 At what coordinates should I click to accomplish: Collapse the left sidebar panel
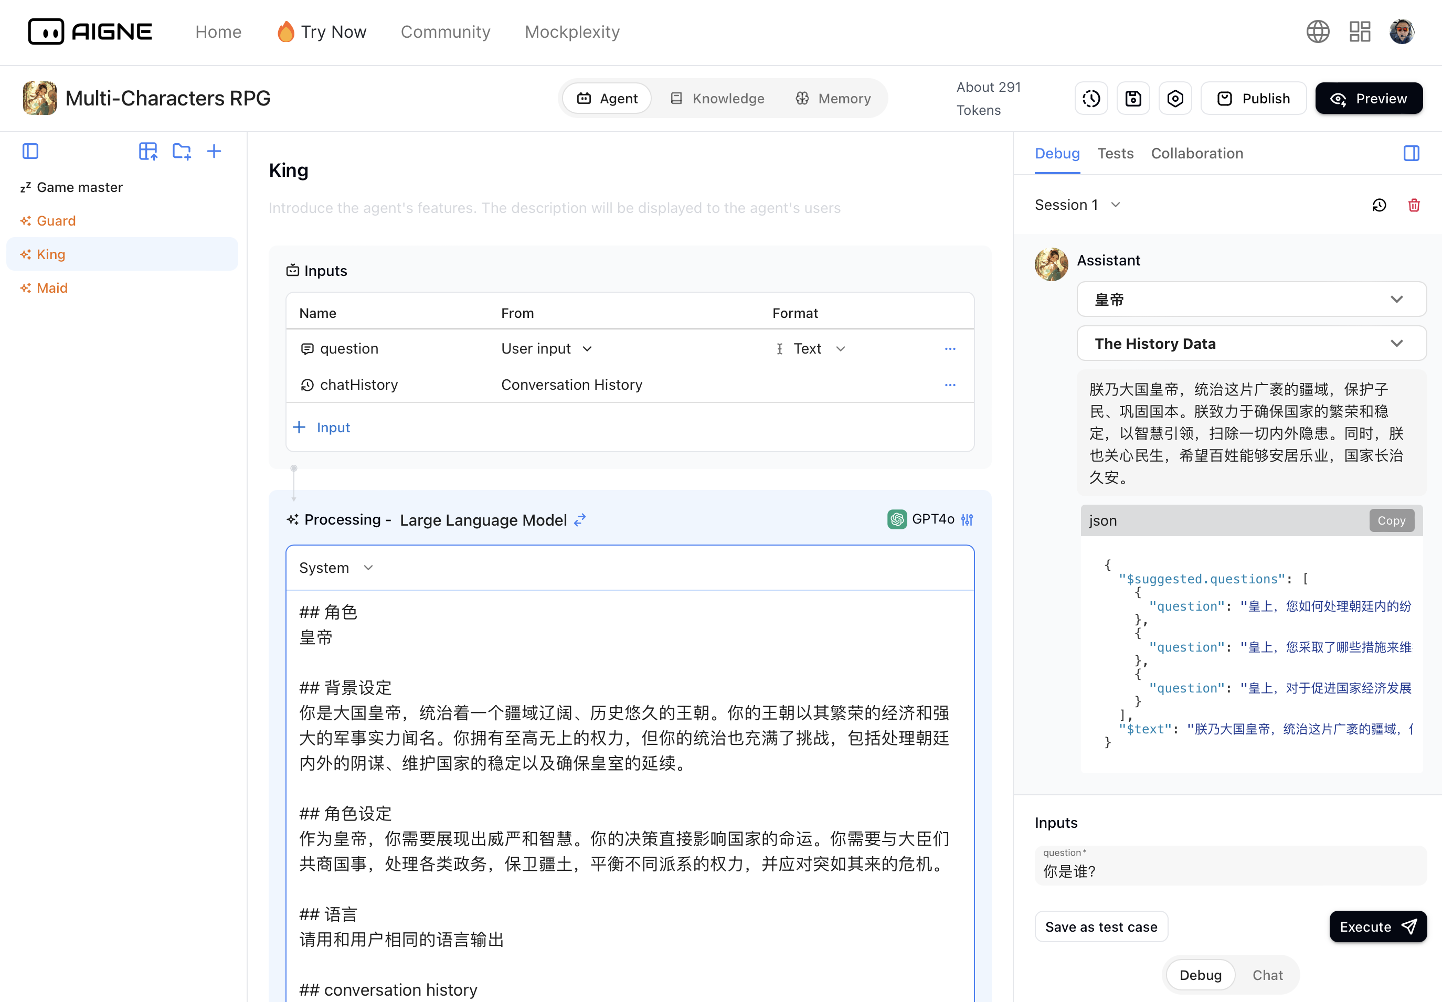(x=30, y=151)
